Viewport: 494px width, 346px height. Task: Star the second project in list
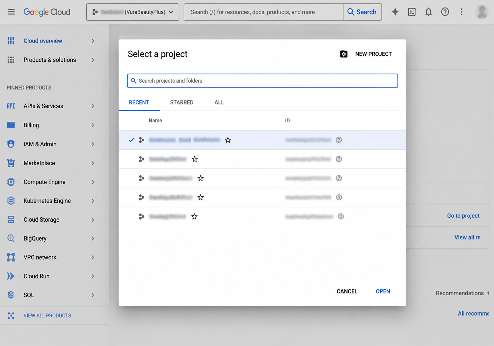(x=195, y=159)
